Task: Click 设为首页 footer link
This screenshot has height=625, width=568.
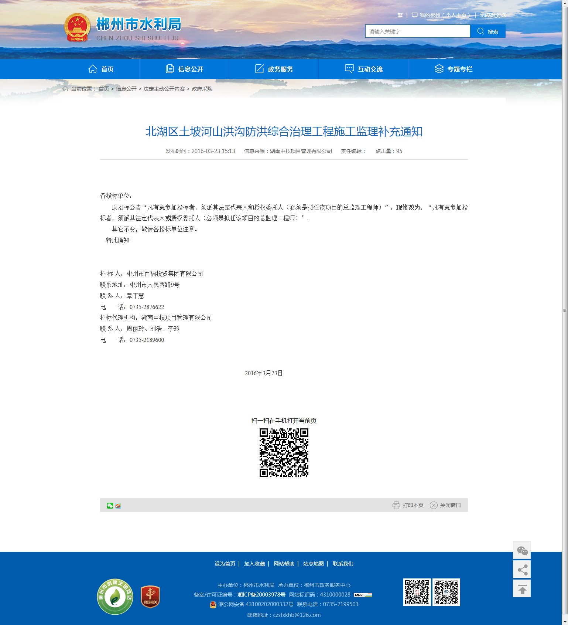Action: pyautogui.click(x=225, y=564)
